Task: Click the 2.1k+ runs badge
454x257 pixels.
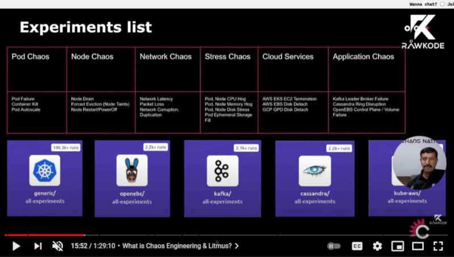Action: tap(246, 148)
